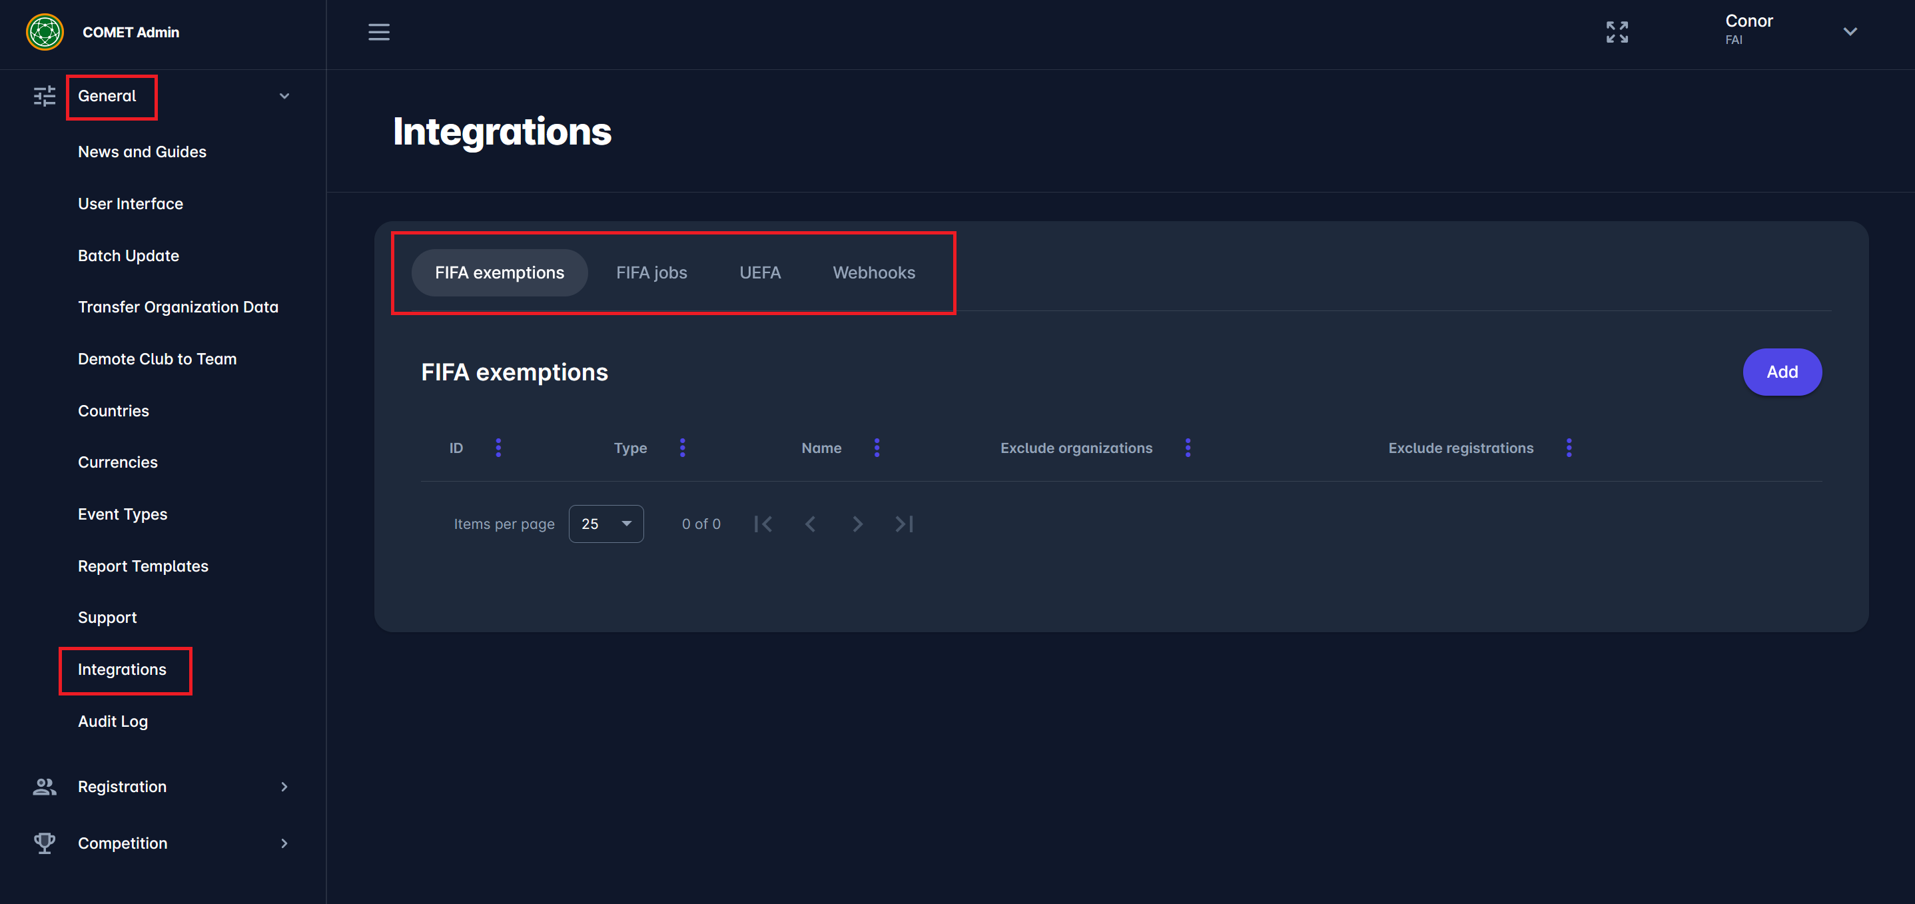Open items per page dropdown
This screenshot has height=904, width=1915.
click(606, 524)
